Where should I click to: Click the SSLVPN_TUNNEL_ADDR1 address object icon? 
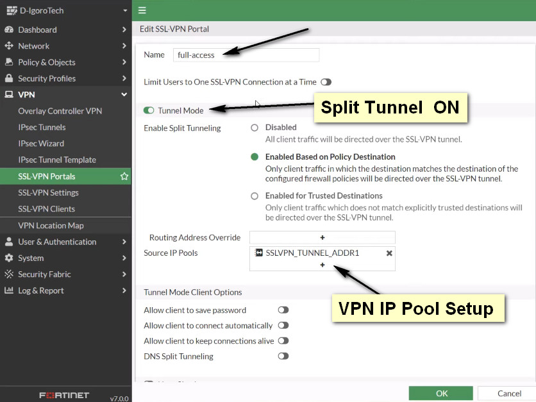pos(259,253)
